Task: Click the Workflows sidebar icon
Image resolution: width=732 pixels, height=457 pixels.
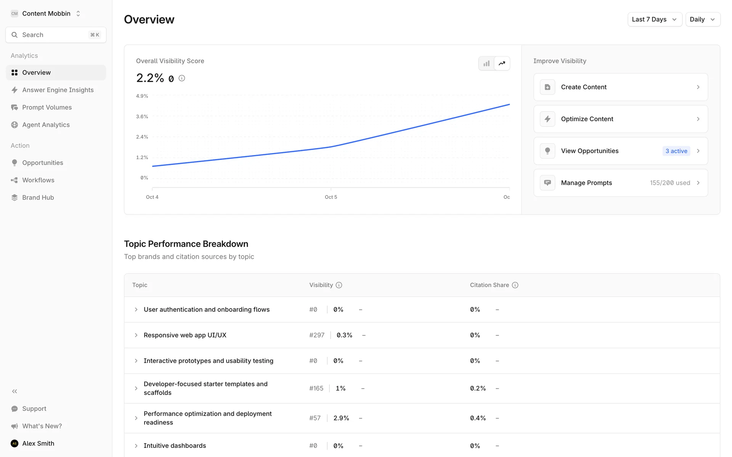Action: click(14, 180)
